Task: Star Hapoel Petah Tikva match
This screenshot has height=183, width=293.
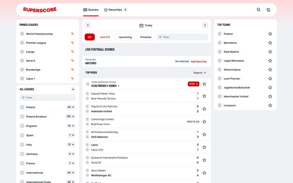Action: tap(204, 96)
